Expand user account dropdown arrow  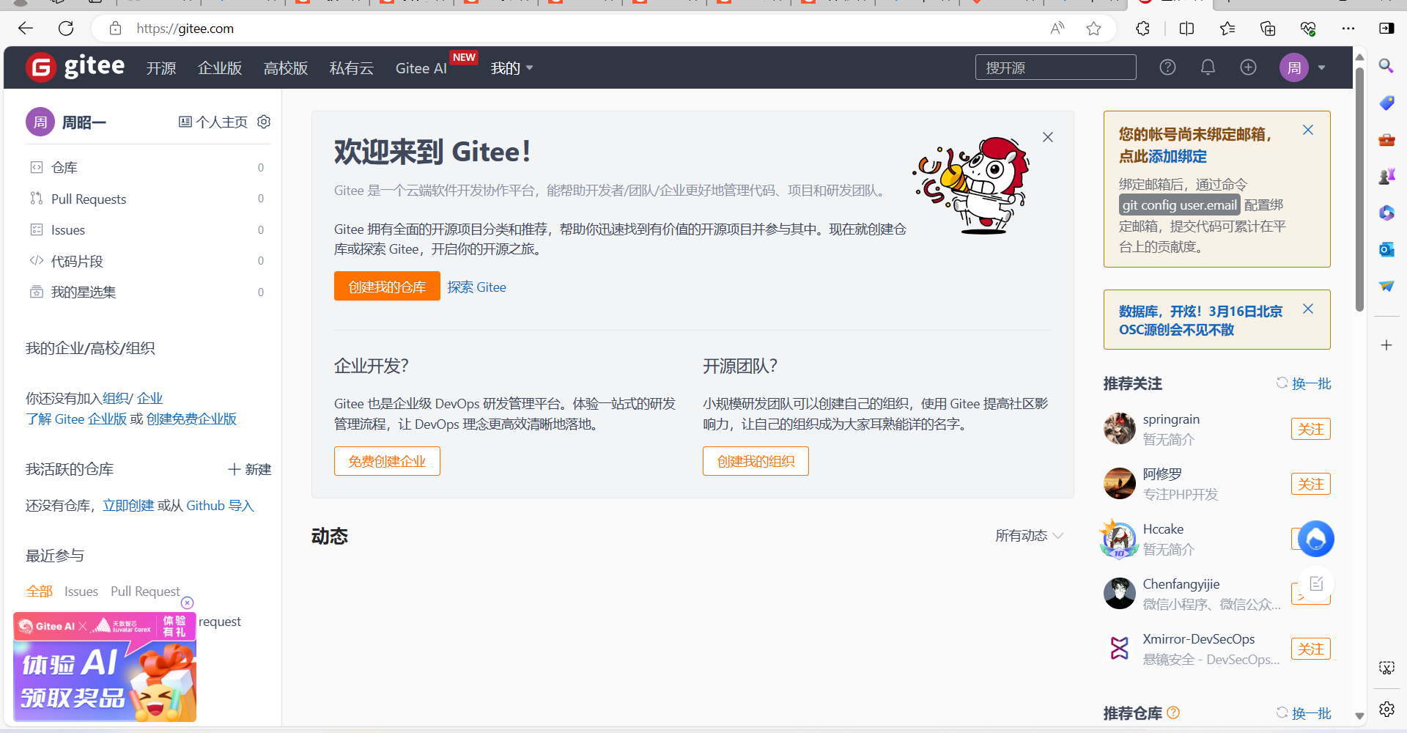pos(1322,67)
